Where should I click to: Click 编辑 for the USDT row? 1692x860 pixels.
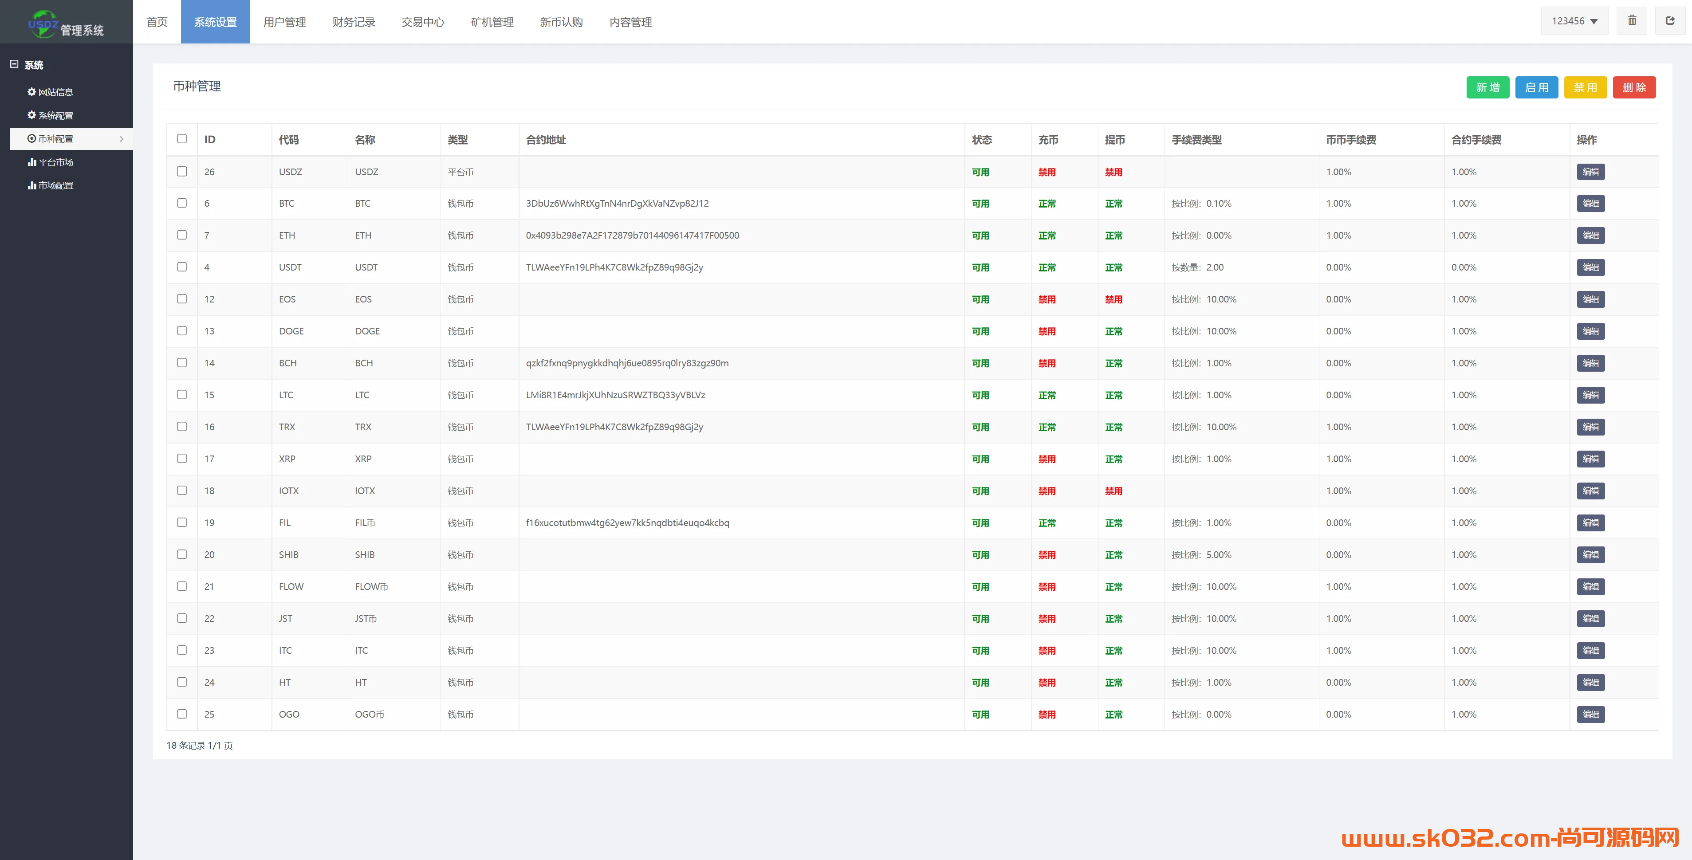click(1591, 267)
